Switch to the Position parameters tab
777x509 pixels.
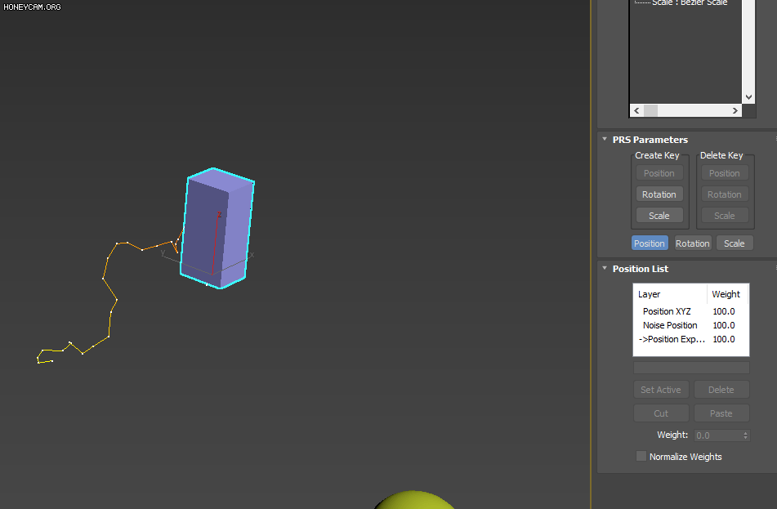click(650, 243)
